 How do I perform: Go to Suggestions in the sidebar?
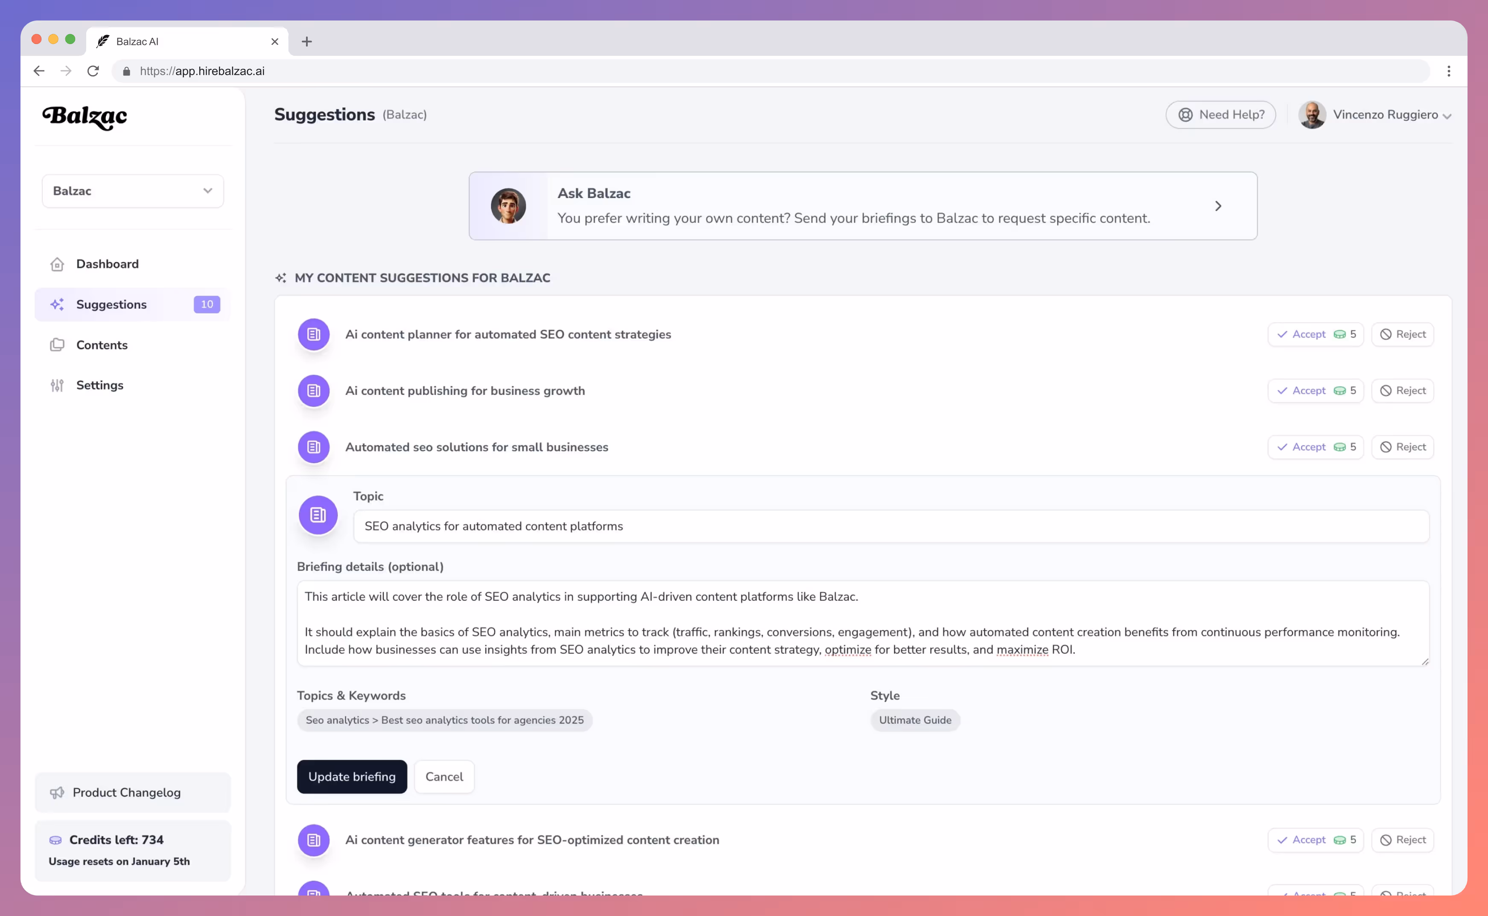point(111,304)
